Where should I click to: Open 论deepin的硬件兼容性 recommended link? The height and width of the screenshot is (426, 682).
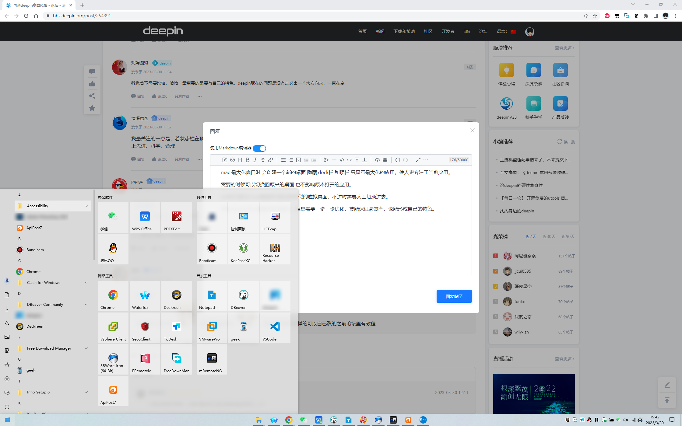click(x=521, y=185)
